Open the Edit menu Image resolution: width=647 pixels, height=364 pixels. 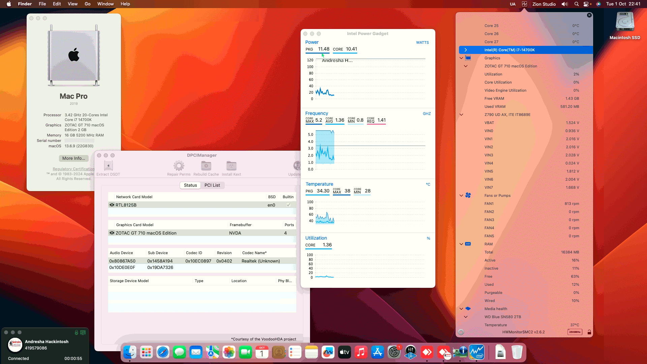[x=57, y=4]
